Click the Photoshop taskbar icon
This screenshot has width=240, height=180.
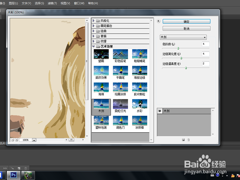click(13, 175)
